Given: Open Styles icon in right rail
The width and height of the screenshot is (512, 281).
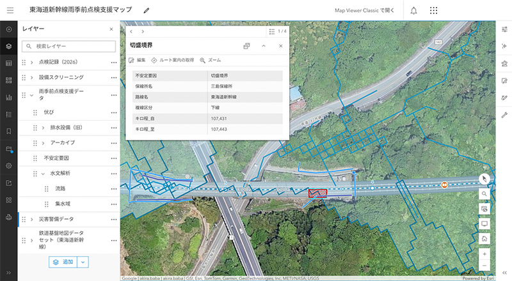Looking at the screenshot, I should point(504,63).
